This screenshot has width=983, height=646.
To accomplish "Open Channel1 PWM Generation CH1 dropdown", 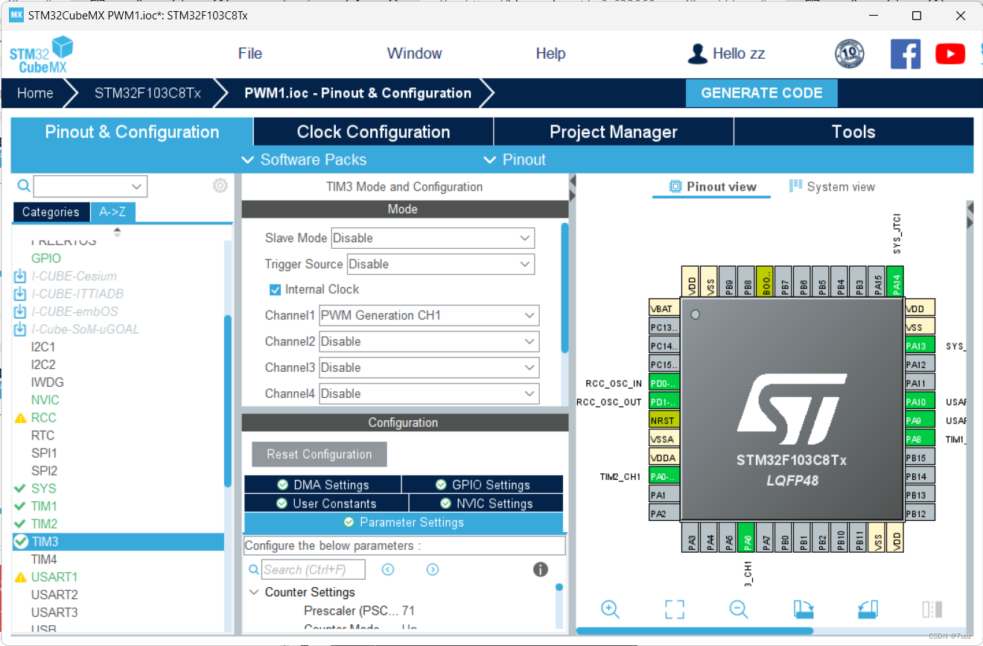I will tap(429, 316).
